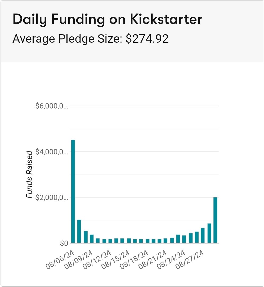Click the final rightmost bar near $2,000,000
This screenshot has width=264, height=287.
[215, 220]
